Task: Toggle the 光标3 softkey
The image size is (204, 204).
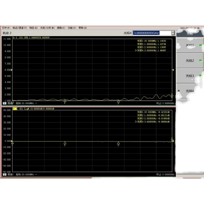Action: tap(190, 76)
